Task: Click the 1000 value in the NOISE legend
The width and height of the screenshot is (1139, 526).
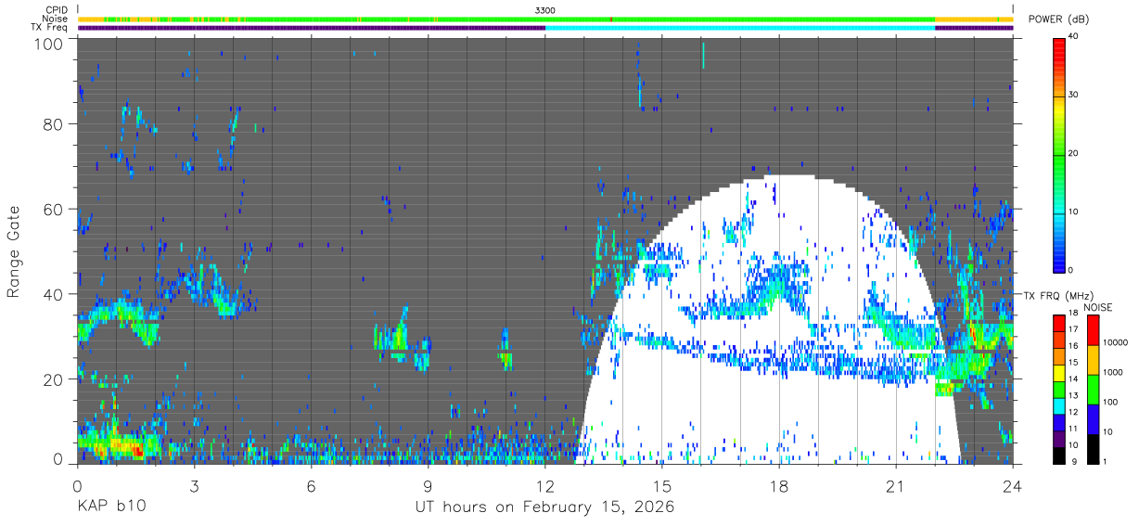Action: click(x=1113, y=374)
